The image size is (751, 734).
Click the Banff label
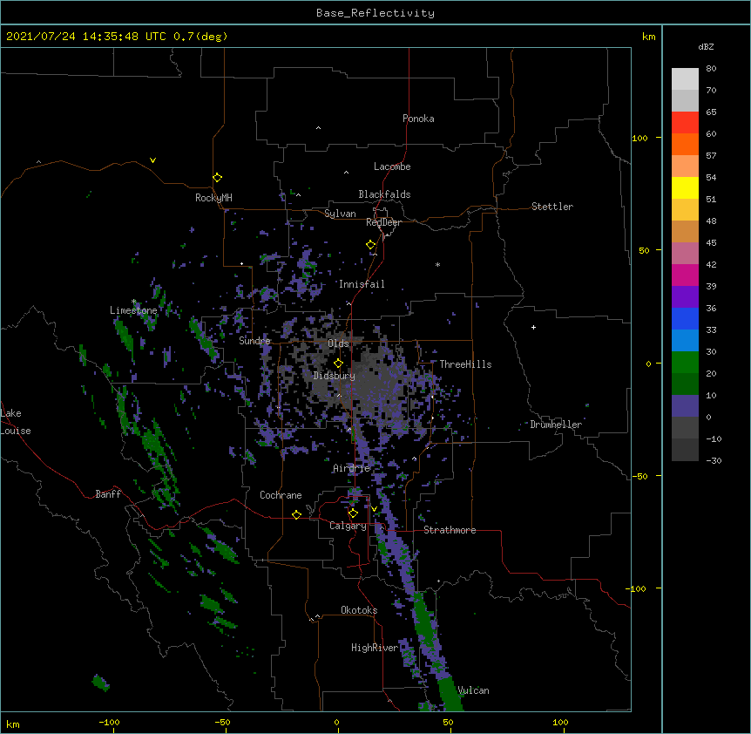[108, 494]
